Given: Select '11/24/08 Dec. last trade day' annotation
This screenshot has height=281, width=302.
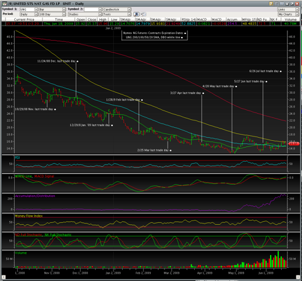Looking at the screenshot, I should pyautogui.click(x=56, y=61).
